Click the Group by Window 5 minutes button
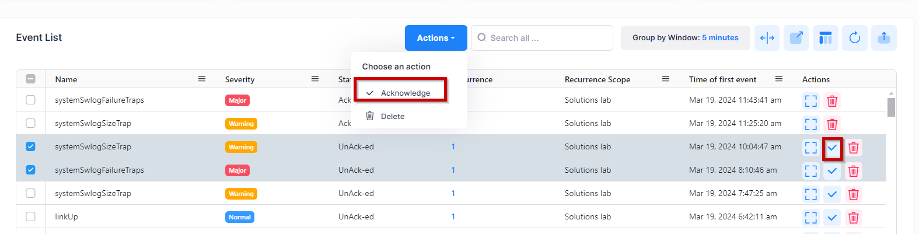 [x=685, y=38]
